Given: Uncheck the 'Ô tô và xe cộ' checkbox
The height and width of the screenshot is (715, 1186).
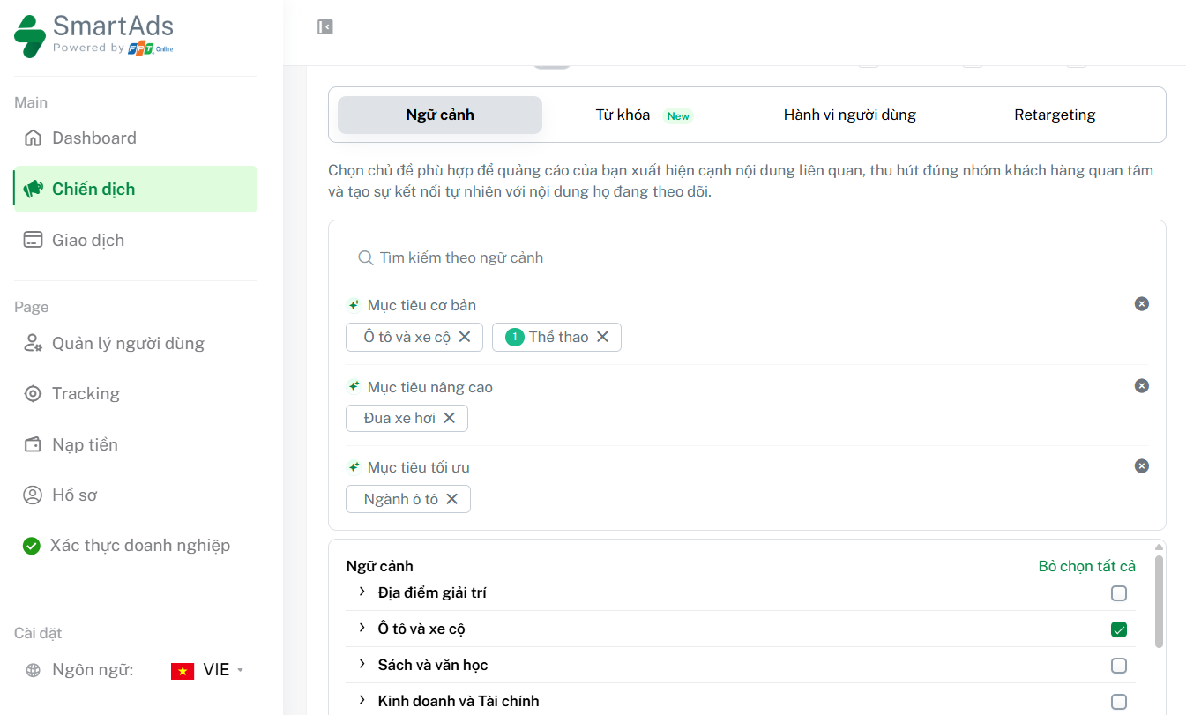Looking at the screenshot, I should (x=1118, y=629).
